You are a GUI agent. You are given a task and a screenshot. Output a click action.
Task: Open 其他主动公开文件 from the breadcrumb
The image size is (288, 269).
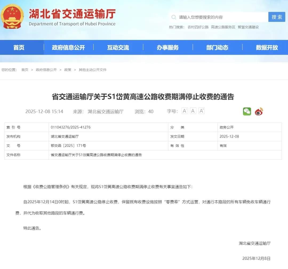92,70
